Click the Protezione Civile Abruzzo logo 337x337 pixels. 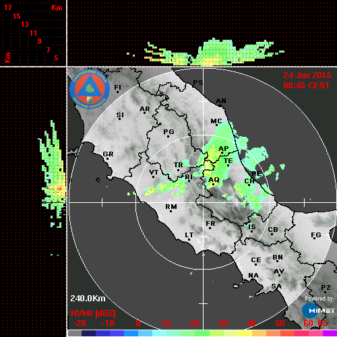click(x=90, y=89)
